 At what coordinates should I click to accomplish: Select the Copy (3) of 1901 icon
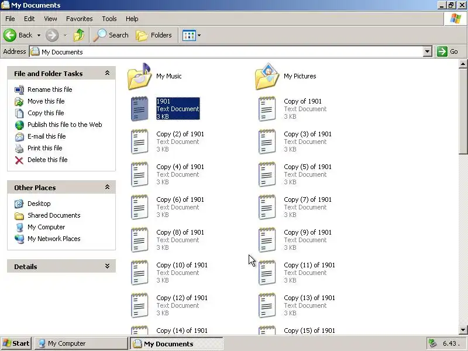click(x=267, y=142)
